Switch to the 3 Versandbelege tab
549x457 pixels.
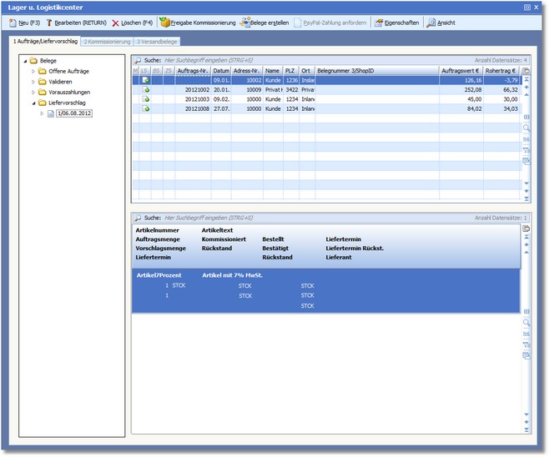click(x=158, y=41)
